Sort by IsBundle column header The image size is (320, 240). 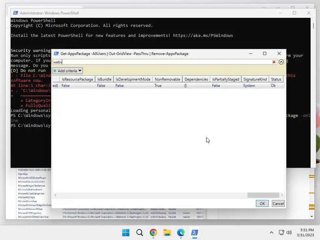pyautogui.click(x=104, y=79)
